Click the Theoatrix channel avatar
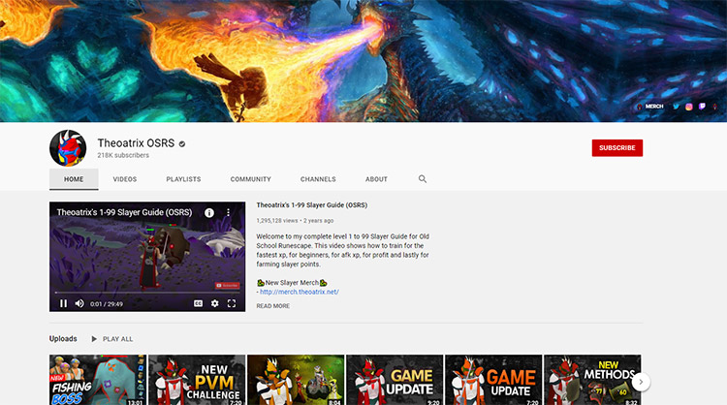The width and height of the screenshot is (727, 405). pyautogui.click(x=68, y=148)
